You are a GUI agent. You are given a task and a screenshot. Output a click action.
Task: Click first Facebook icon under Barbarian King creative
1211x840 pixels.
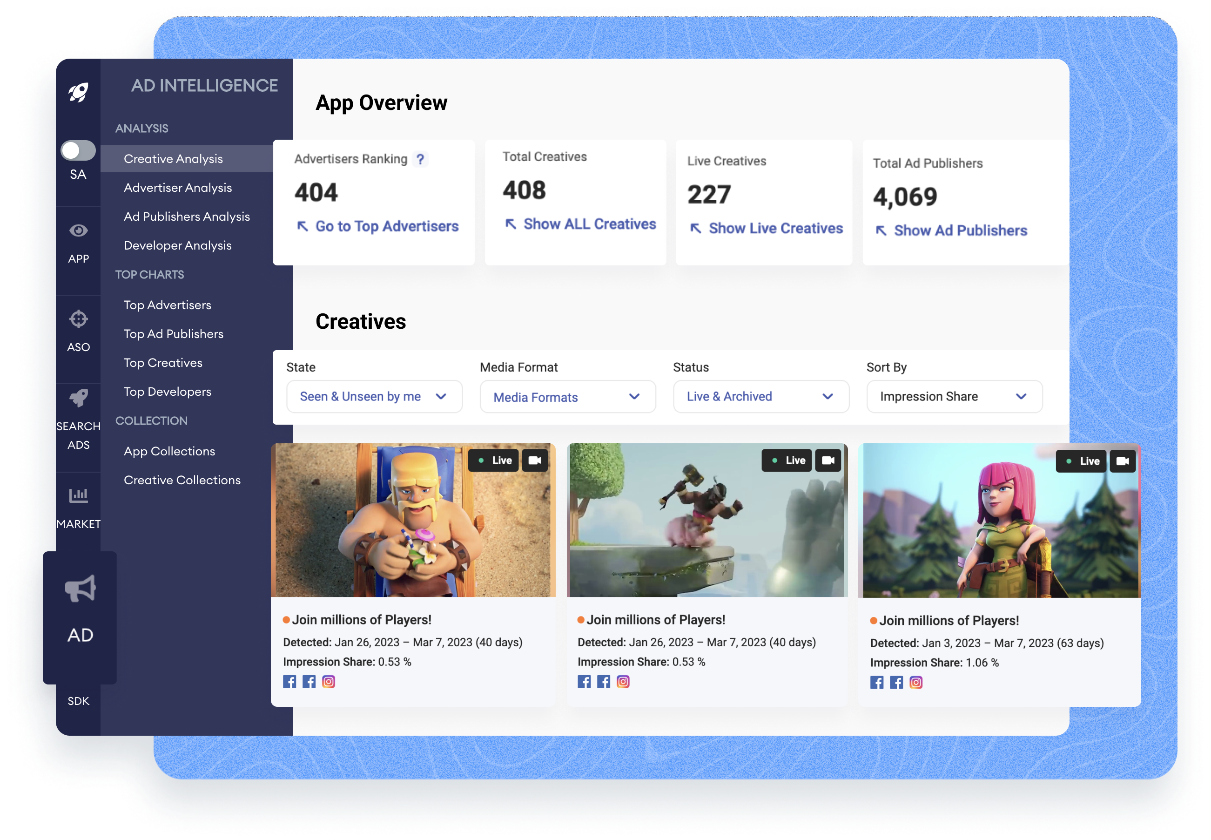[290, 683]
